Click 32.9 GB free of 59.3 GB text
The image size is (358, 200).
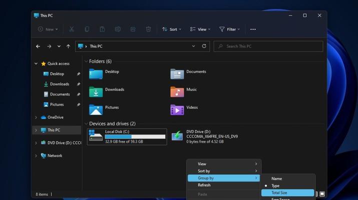tap(124, 141)
